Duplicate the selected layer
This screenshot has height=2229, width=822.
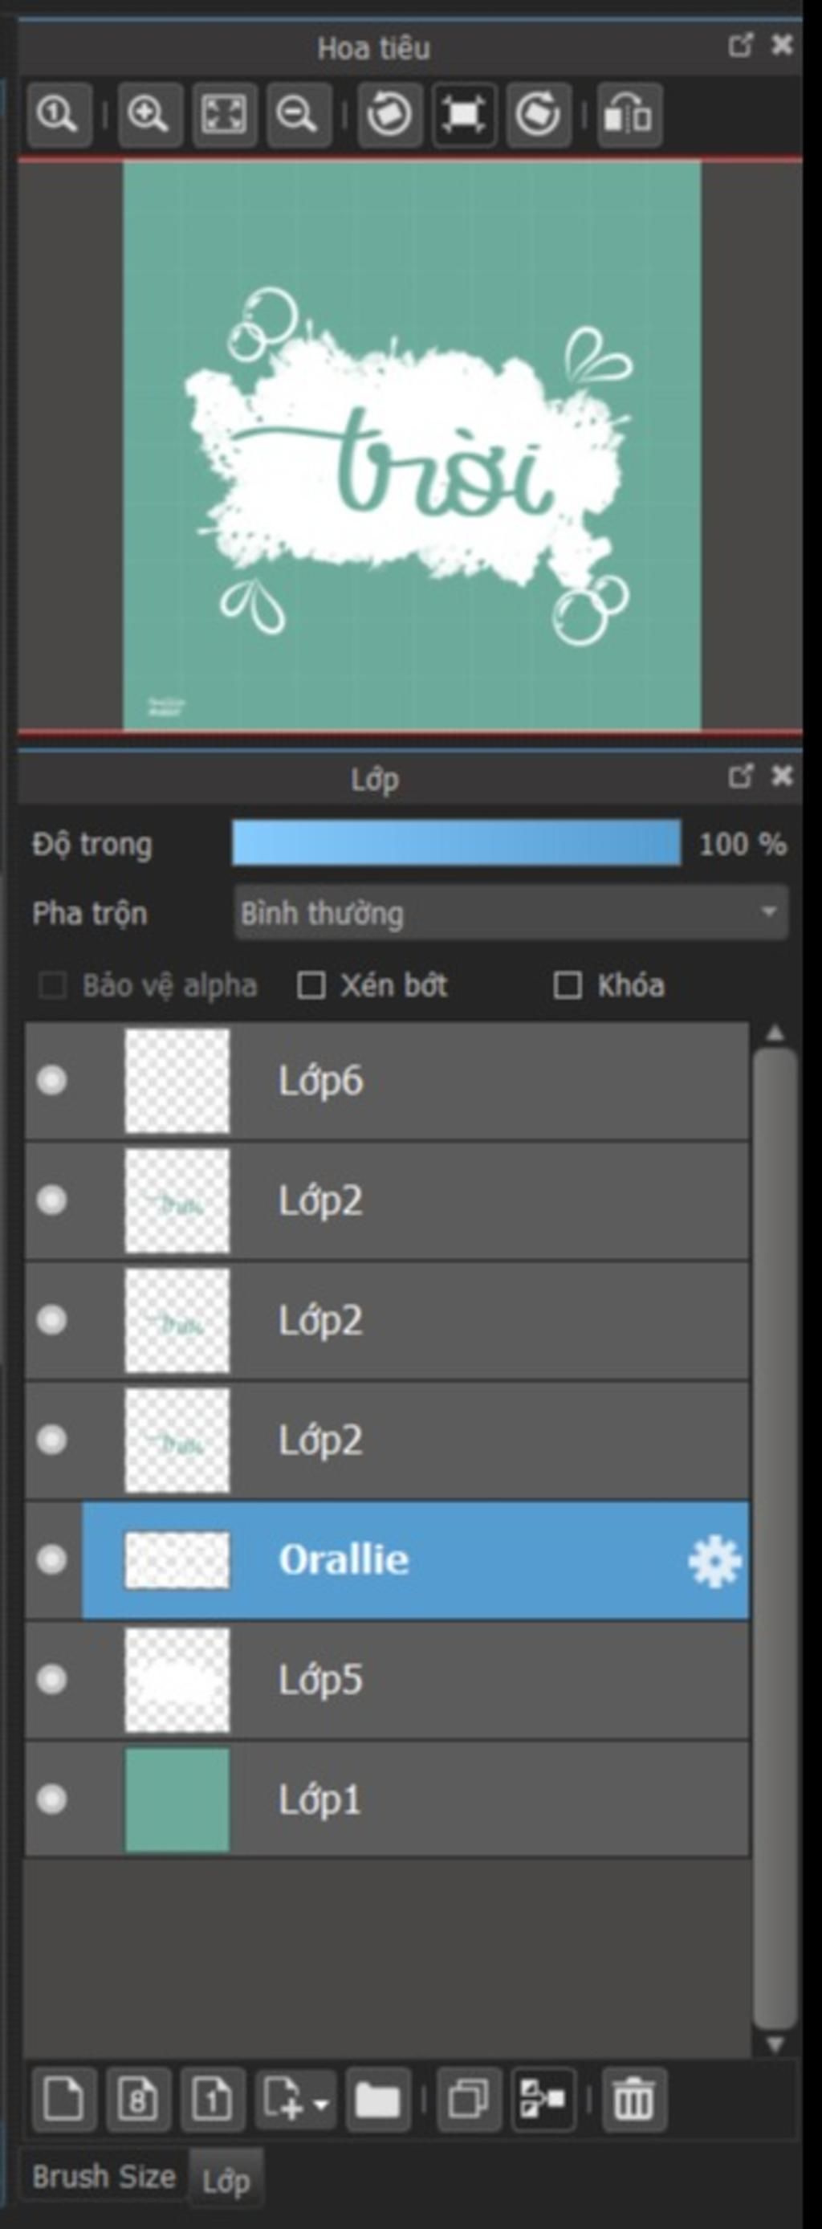(469, 2098)
